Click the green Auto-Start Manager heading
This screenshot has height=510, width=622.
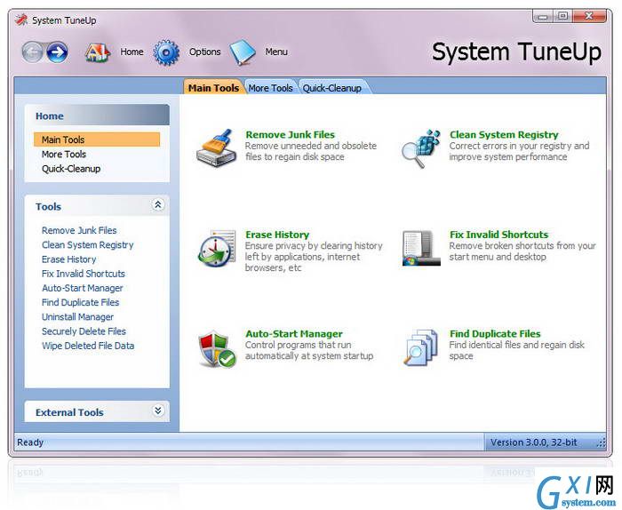click(x=294, y=334)
